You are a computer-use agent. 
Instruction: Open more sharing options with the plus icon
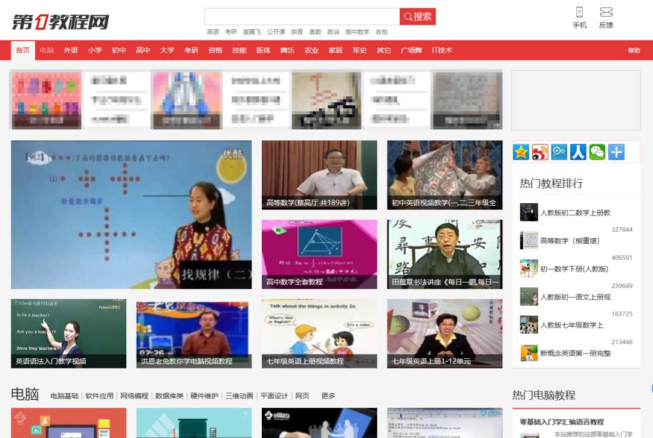coord(616,152)
